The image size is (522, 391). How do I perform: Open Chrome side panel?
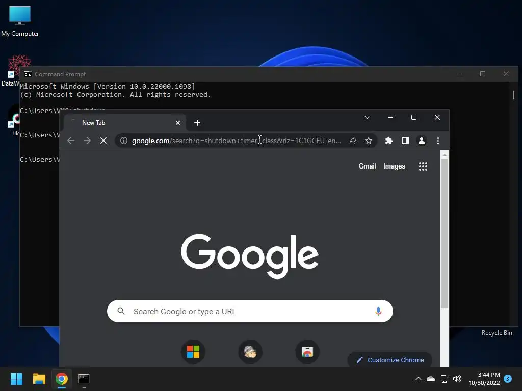coord(405,141)
